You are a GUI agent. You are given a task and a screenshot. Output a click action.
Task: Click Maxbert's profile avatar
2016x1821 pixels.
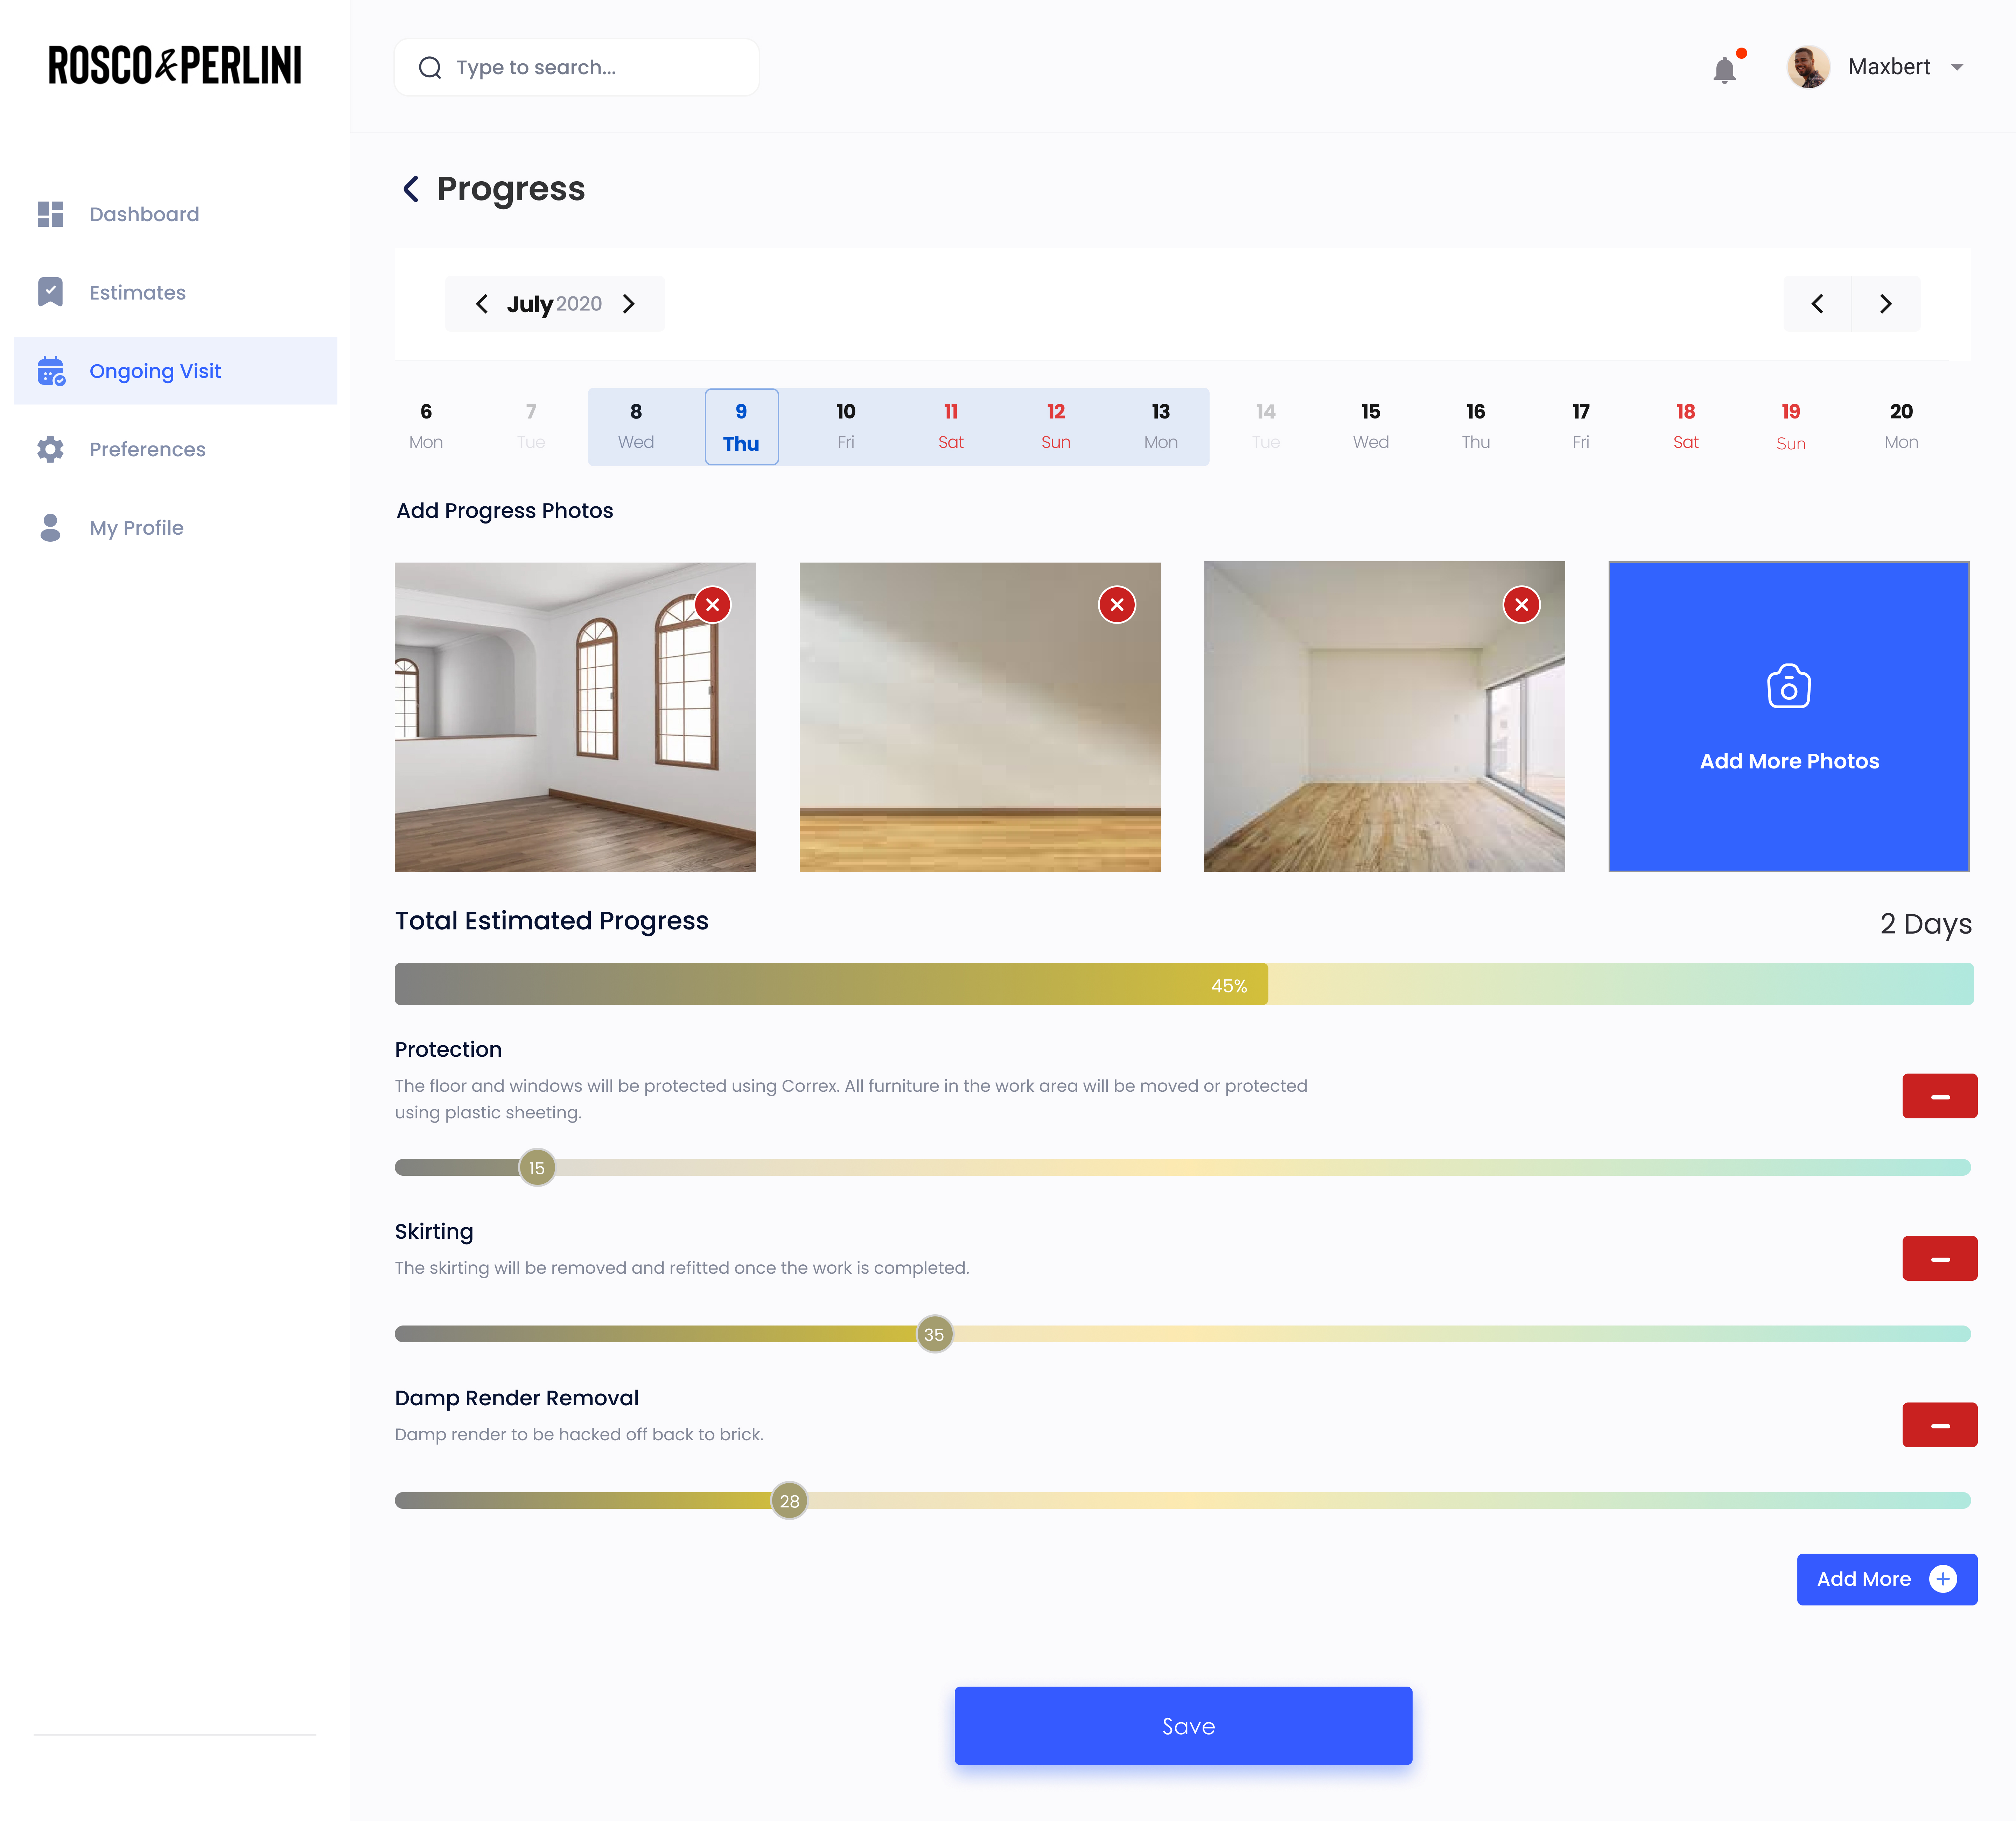pyautogui.click(x=1808, y=67)
